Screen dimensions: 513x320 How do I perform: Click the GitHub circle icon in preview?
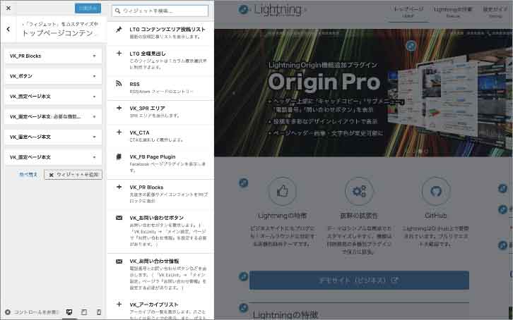436,192
